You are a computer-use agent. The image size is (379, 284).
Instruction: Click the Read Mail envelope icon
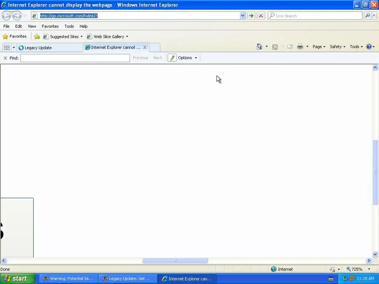point(290,47)
